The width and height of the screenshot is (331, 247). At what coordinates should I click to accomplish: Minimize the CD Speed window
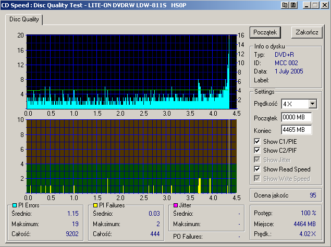pyautogui.click(x=307, y=5)
